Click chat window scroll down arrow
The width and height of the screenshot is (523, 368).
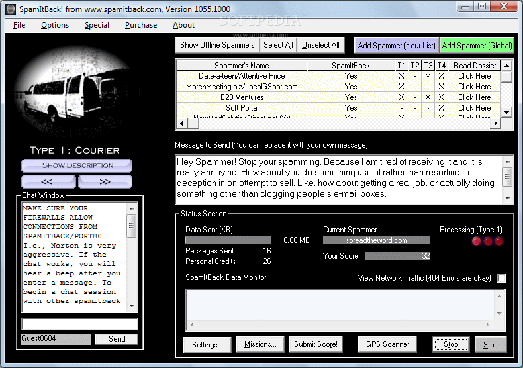pos(132,306)
